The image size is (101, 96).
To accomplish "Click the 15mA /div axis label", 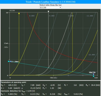I will 6,45.
